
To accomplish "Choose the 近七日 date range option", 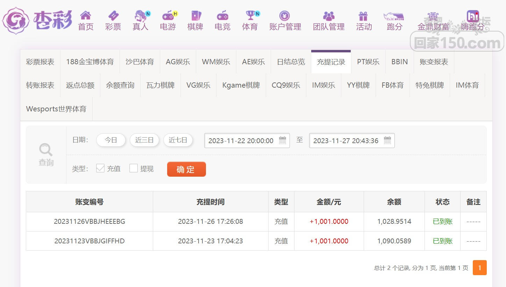I will point(178,140).
